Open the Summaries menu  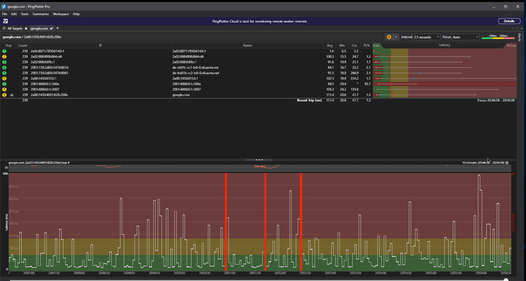pos(41,14)
